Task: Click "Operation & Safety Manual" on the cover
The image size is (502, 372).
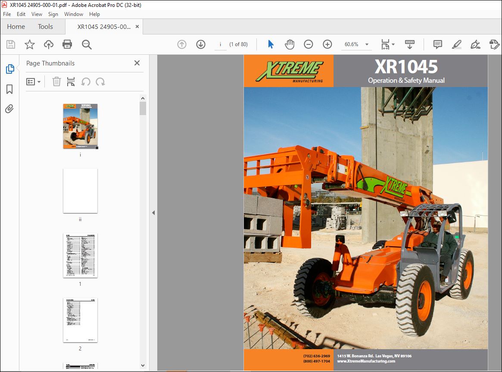Action: pyautogui.click(x=406, y=80)
